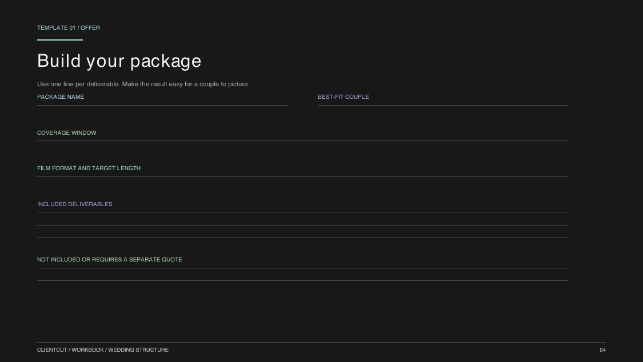Click the Build your package heading

point(119,61)
